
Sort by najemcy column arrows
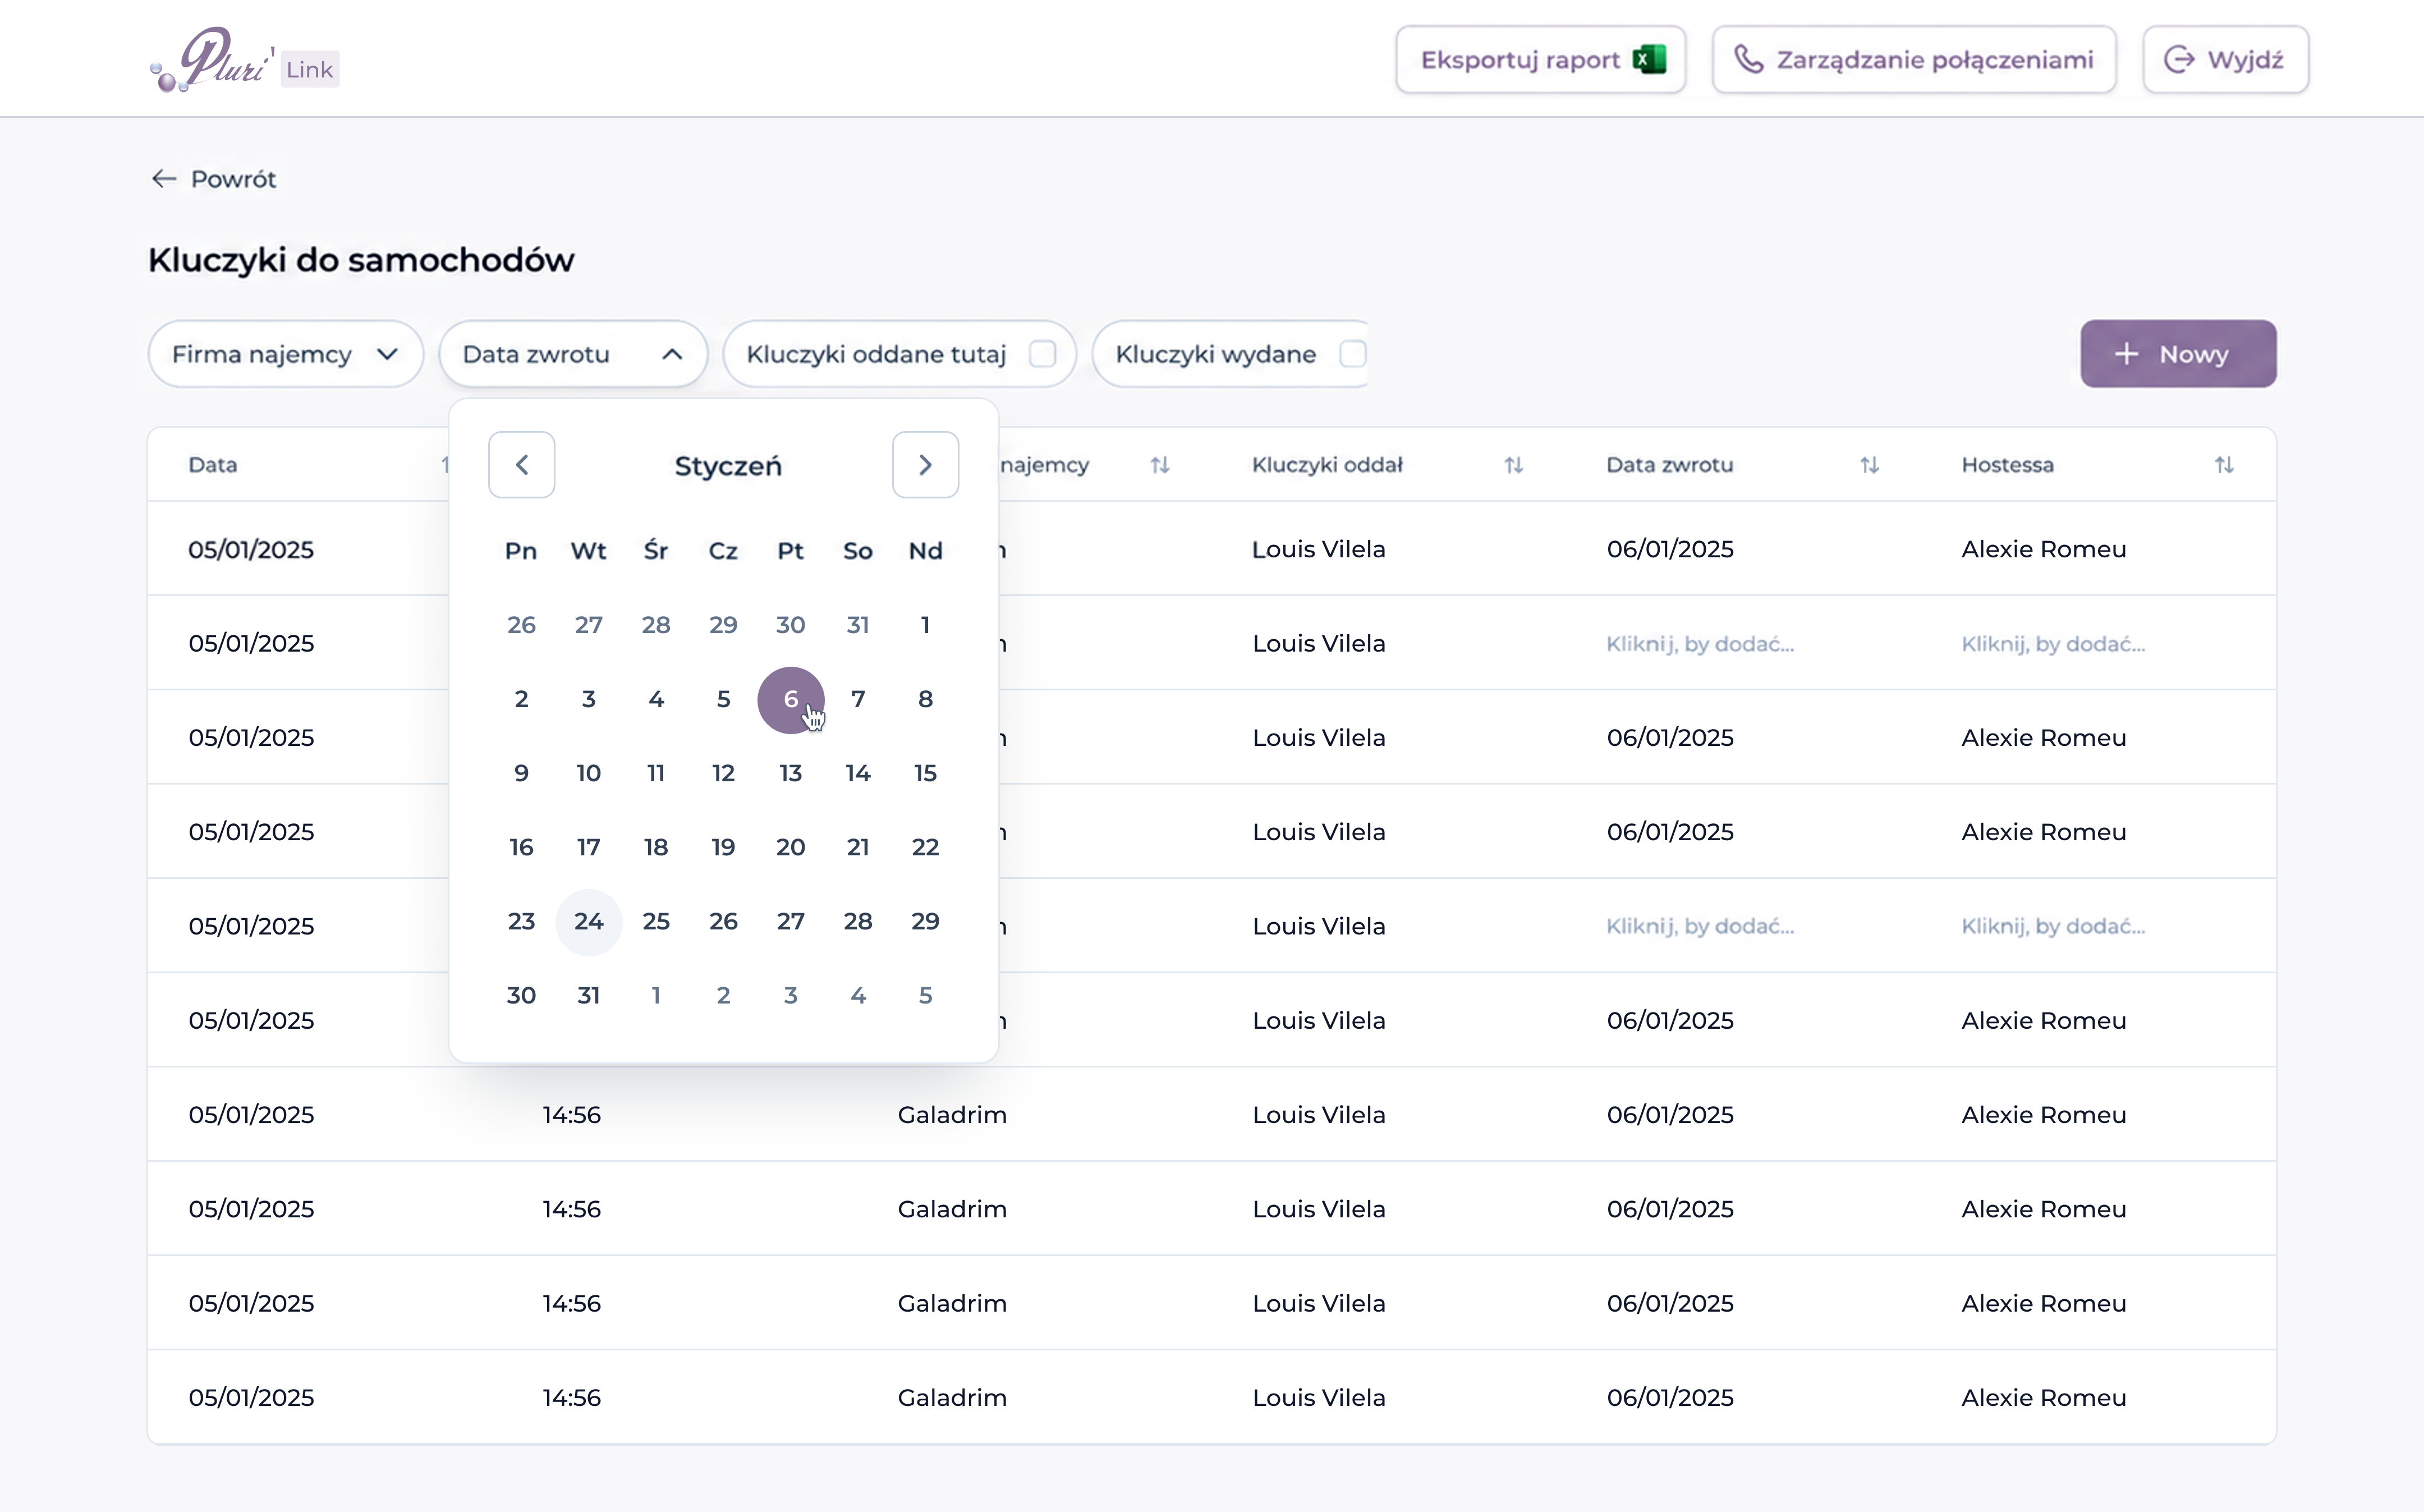[x=1159, y=465]
